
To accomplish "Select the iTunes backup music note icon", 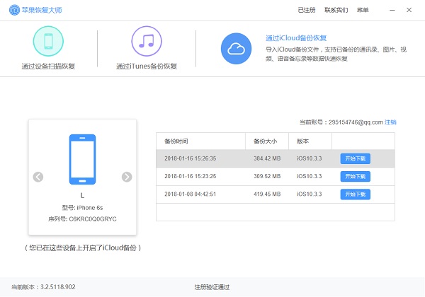I will tap(147, 41).
